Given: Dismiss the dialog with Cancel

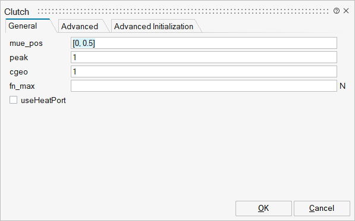Looking at the screenshot, I should 322,208.
